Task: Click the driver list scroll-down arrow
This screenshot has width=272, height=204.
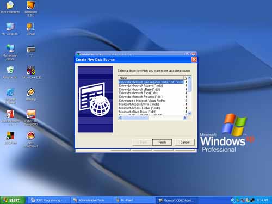Action: coord(189,113)
